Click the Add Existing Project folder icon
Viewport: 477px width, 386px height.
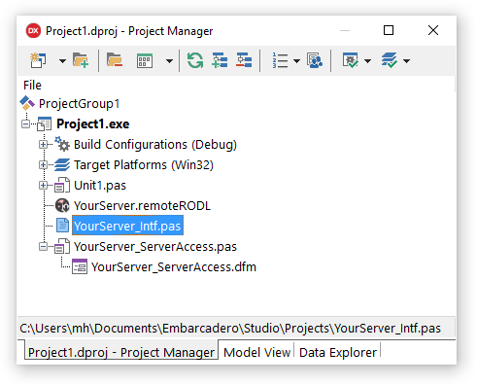(x=81, y=60)
